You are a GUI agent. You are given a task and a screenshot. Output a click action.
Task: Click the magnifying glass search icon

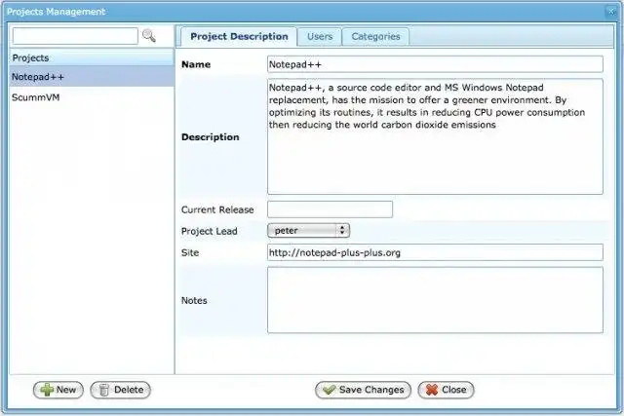[x=149, y=36]
